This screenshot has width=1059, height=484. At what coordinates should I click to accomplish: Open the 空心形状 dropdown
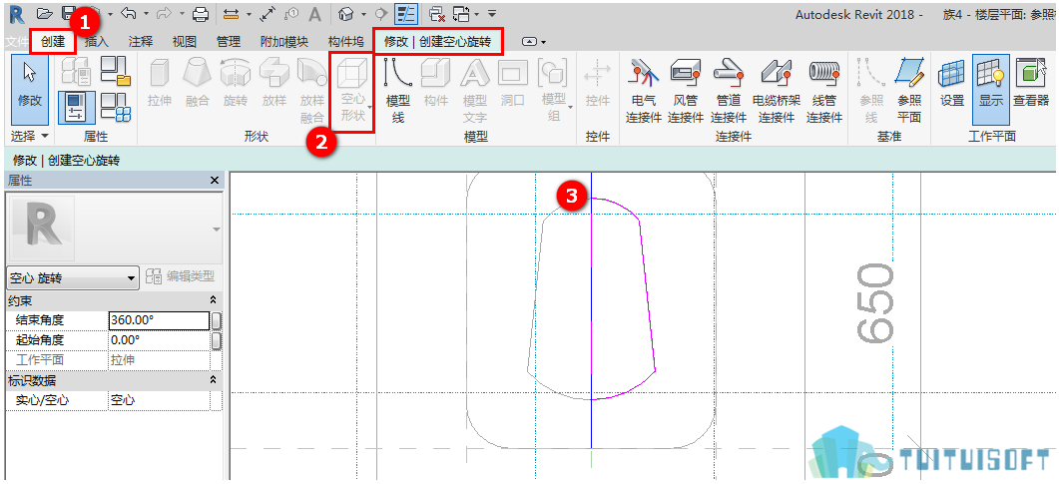click(352, 91)
